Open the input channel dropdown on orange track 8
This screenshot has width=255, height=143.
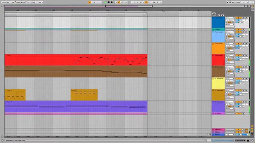(x=230, y=46)
